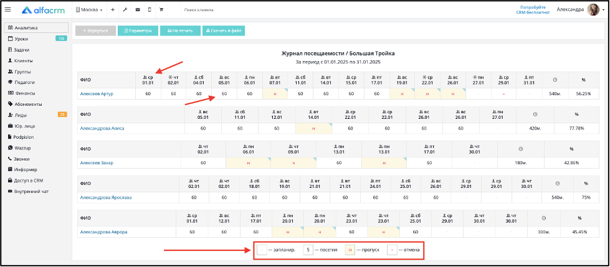The width and height of the screenshot is (610, 267).
Task: Click the alfacrm logo
Action: pos(45,10)
